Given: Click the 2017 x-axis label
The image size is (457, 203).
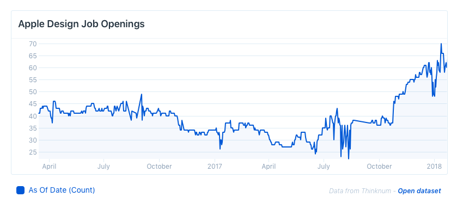Looking at the screenshot, I should 215,167.
